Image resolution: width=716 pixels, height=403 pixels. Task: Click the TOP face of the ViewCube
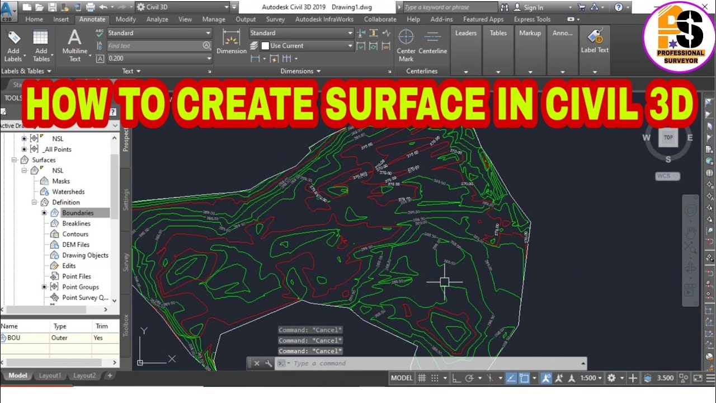click(668, 138)
